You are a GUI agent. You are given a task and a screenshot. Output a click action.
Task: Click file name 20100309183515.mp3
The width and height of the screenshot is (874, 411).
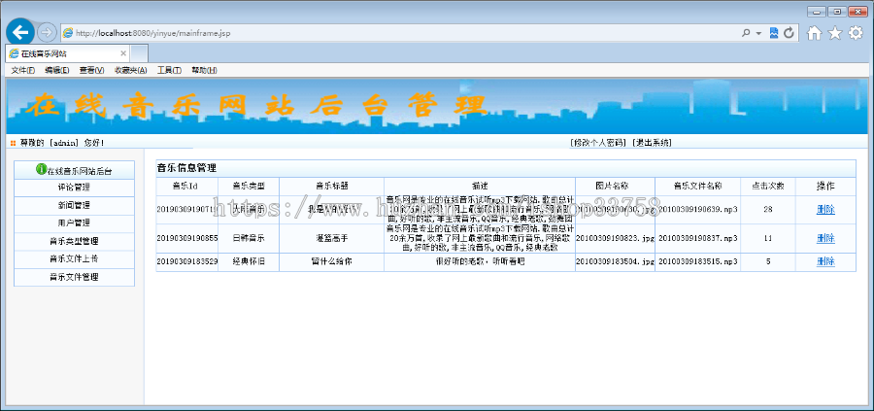[698, 261]
